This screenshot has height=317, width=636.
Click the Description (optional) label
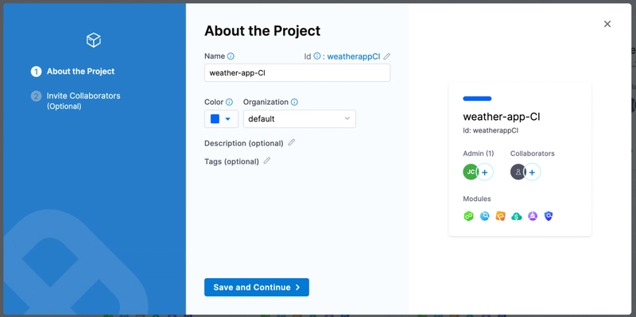pos(244,143)
